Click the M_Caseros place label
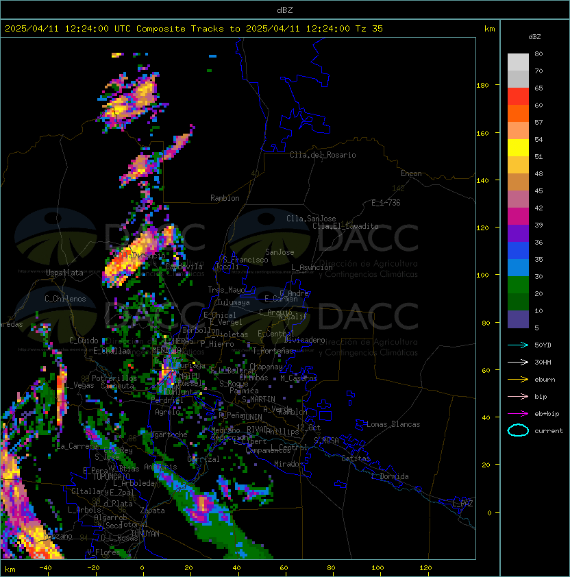Image resolution: width=570 pixels, height=577 pixels. pyautogui.click(x=299, y=378)
